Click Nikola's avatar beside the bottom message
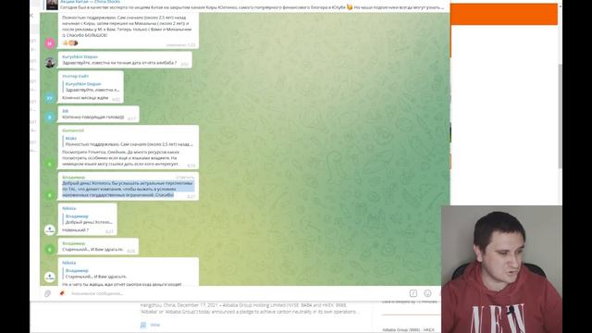Screen dimensions: 592x333 click(x=50, y=277)
